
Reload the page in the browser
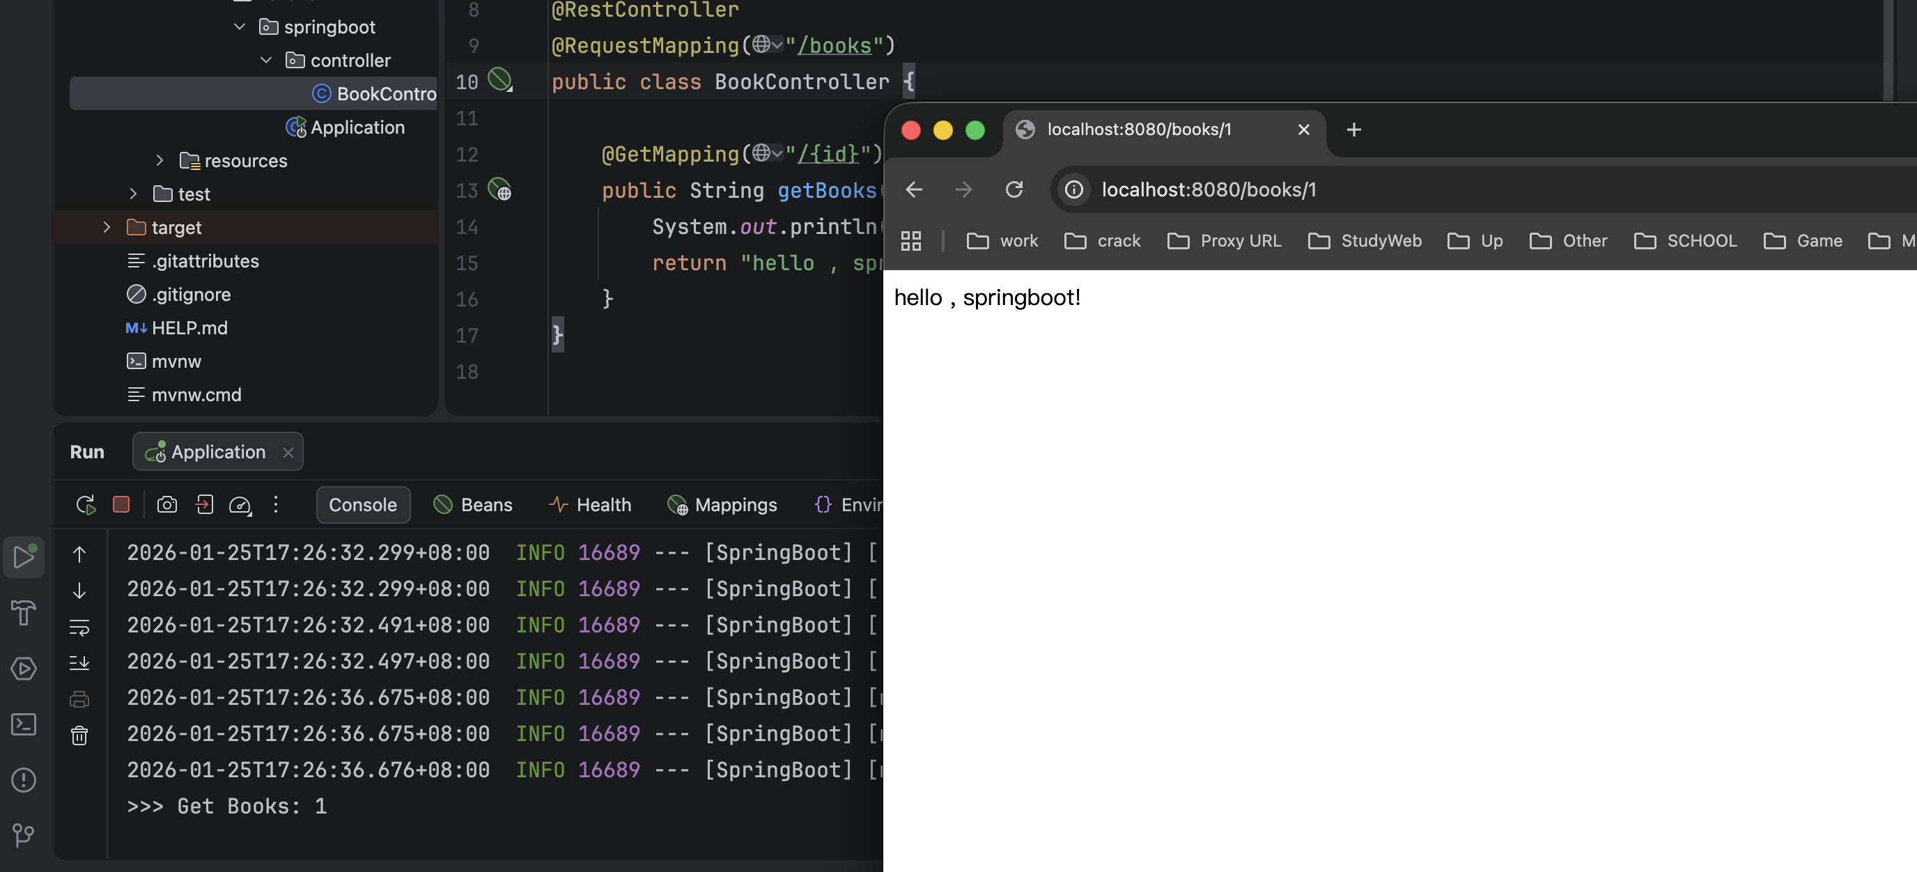[1014, 189]
